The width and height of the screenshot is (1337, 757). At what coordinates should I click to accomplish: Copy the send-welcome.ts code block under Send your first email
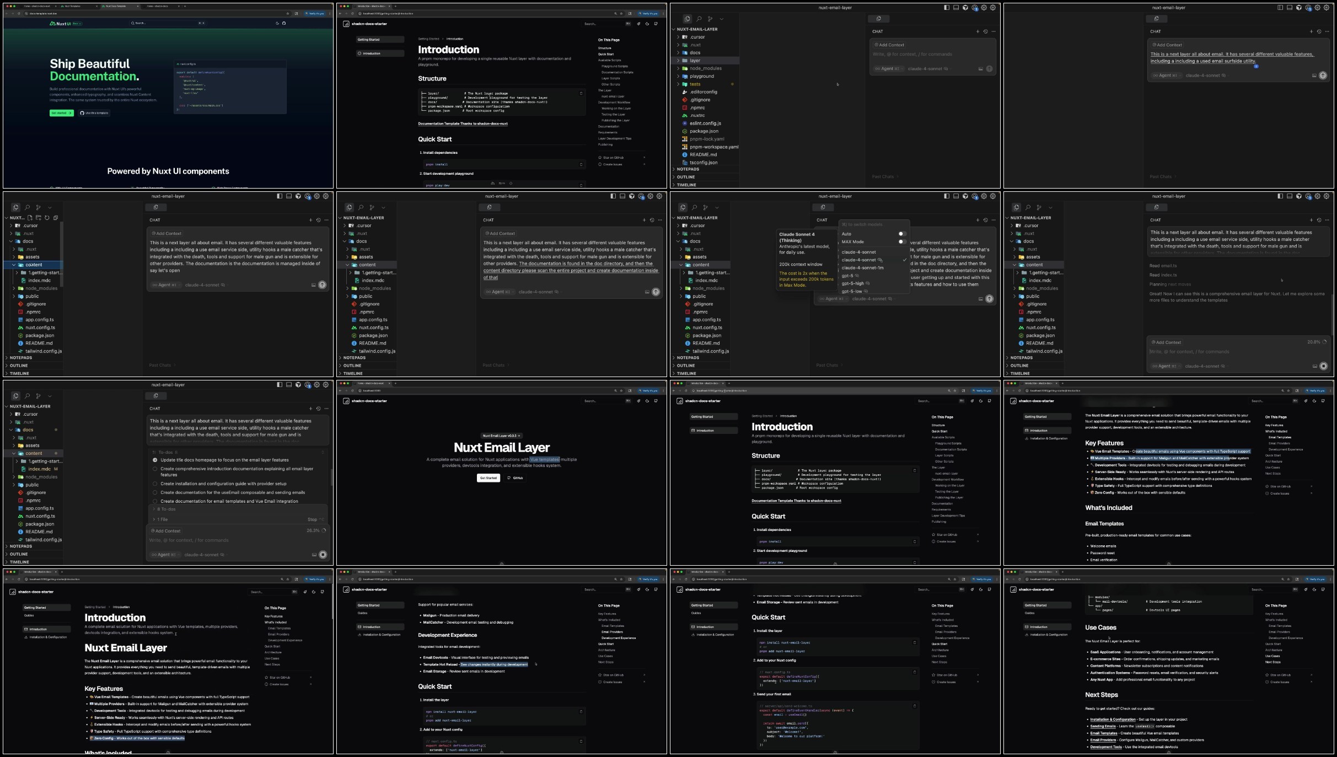pyautogui.click(x=915, y=706)
